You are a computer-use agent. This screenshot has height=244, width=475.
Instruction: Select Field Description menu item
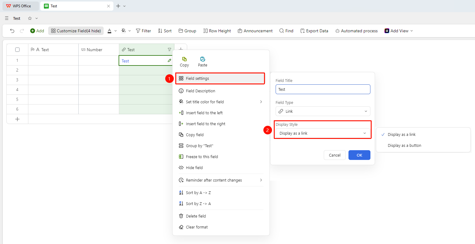221,91
